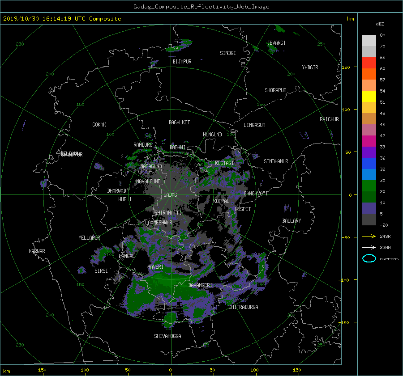This screenshot has height=376, width=403.
Task: Click the BALLARY city label
Action: (x=292, y=221)
